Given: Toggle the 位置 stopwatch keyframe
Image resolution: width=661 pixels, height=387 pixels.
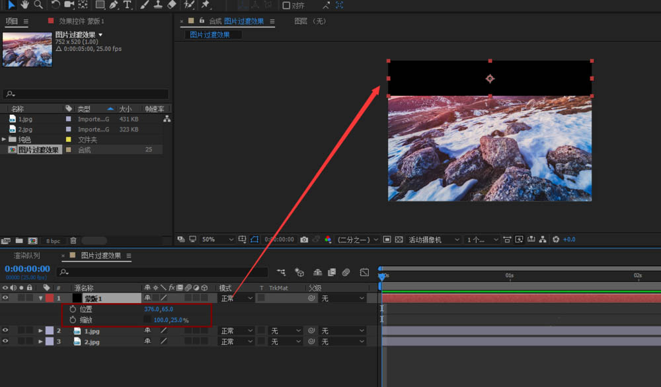Looking at the screenshot, I should point(73,309).
